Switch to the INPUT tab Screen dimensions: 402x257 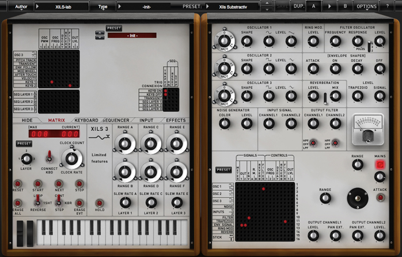click(146, 120)
